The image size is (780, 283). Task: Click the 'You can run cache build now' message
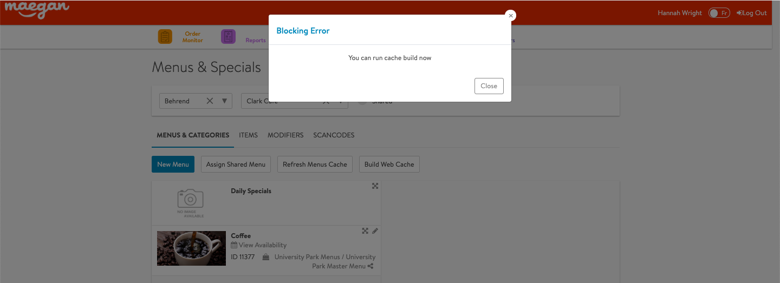(x=390, y=58)
